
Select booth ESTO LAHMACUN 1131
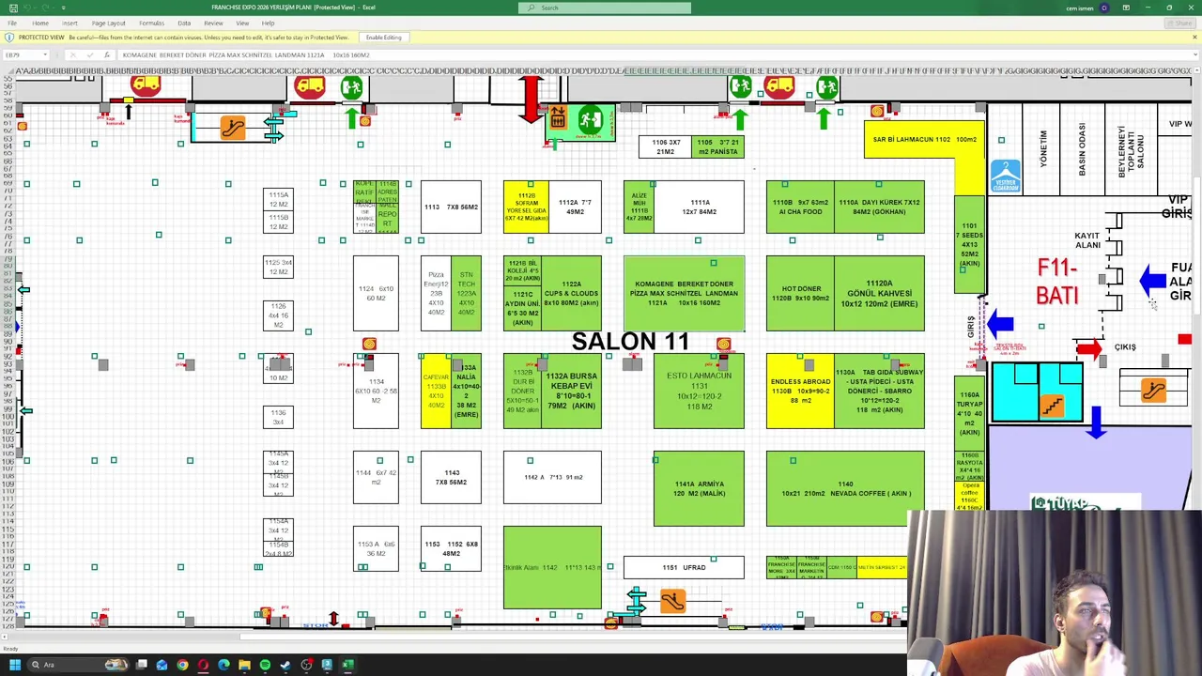[699, 391]
